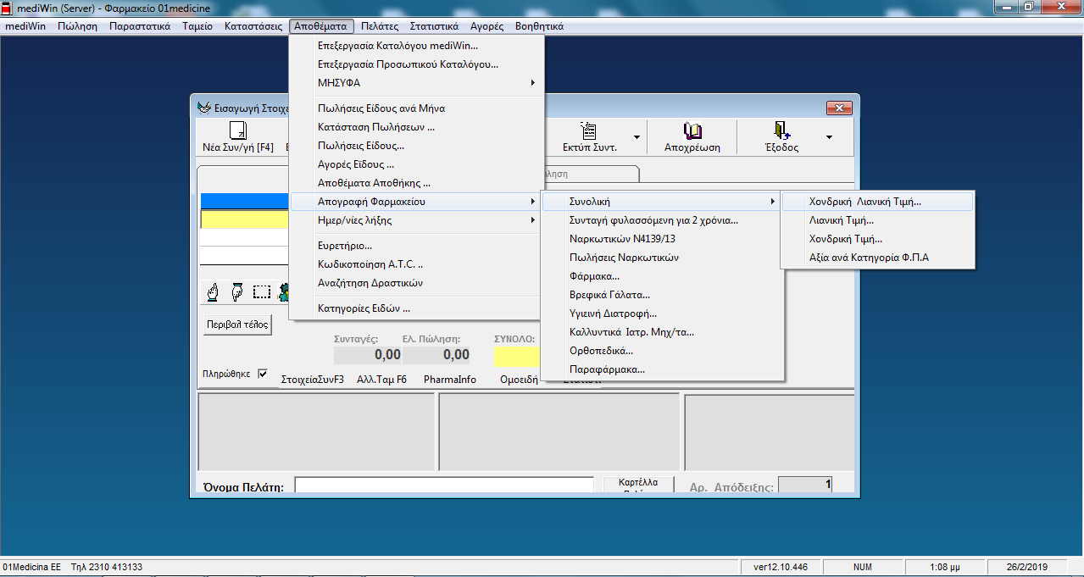Click the version ver12.10.446 in status bar
Image resolution: width=1084 pixels, height=577 pixels.
(x=781, y=567)
